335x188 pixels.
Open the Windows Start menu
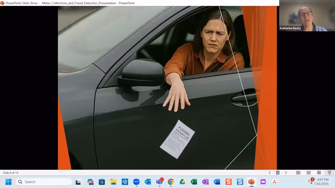pyautogui.click(x=8, y=182)
